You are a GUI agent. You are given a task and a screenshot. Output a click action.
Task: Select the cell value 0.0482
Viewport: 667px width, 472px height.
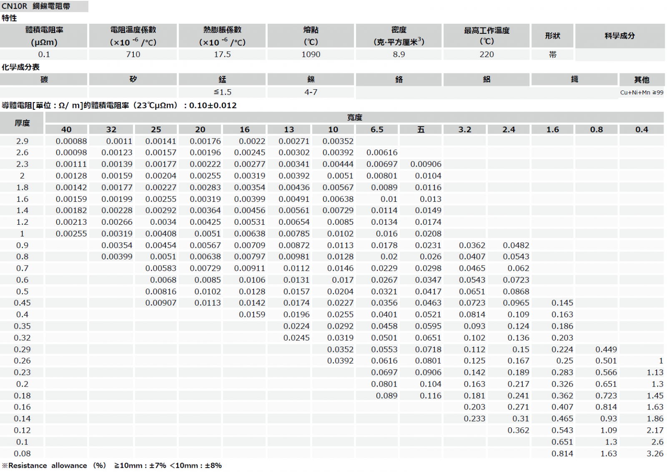516,245
